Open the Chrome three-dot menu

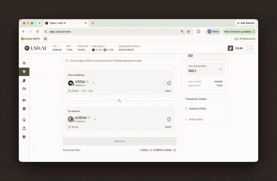(x=254, y=31)
